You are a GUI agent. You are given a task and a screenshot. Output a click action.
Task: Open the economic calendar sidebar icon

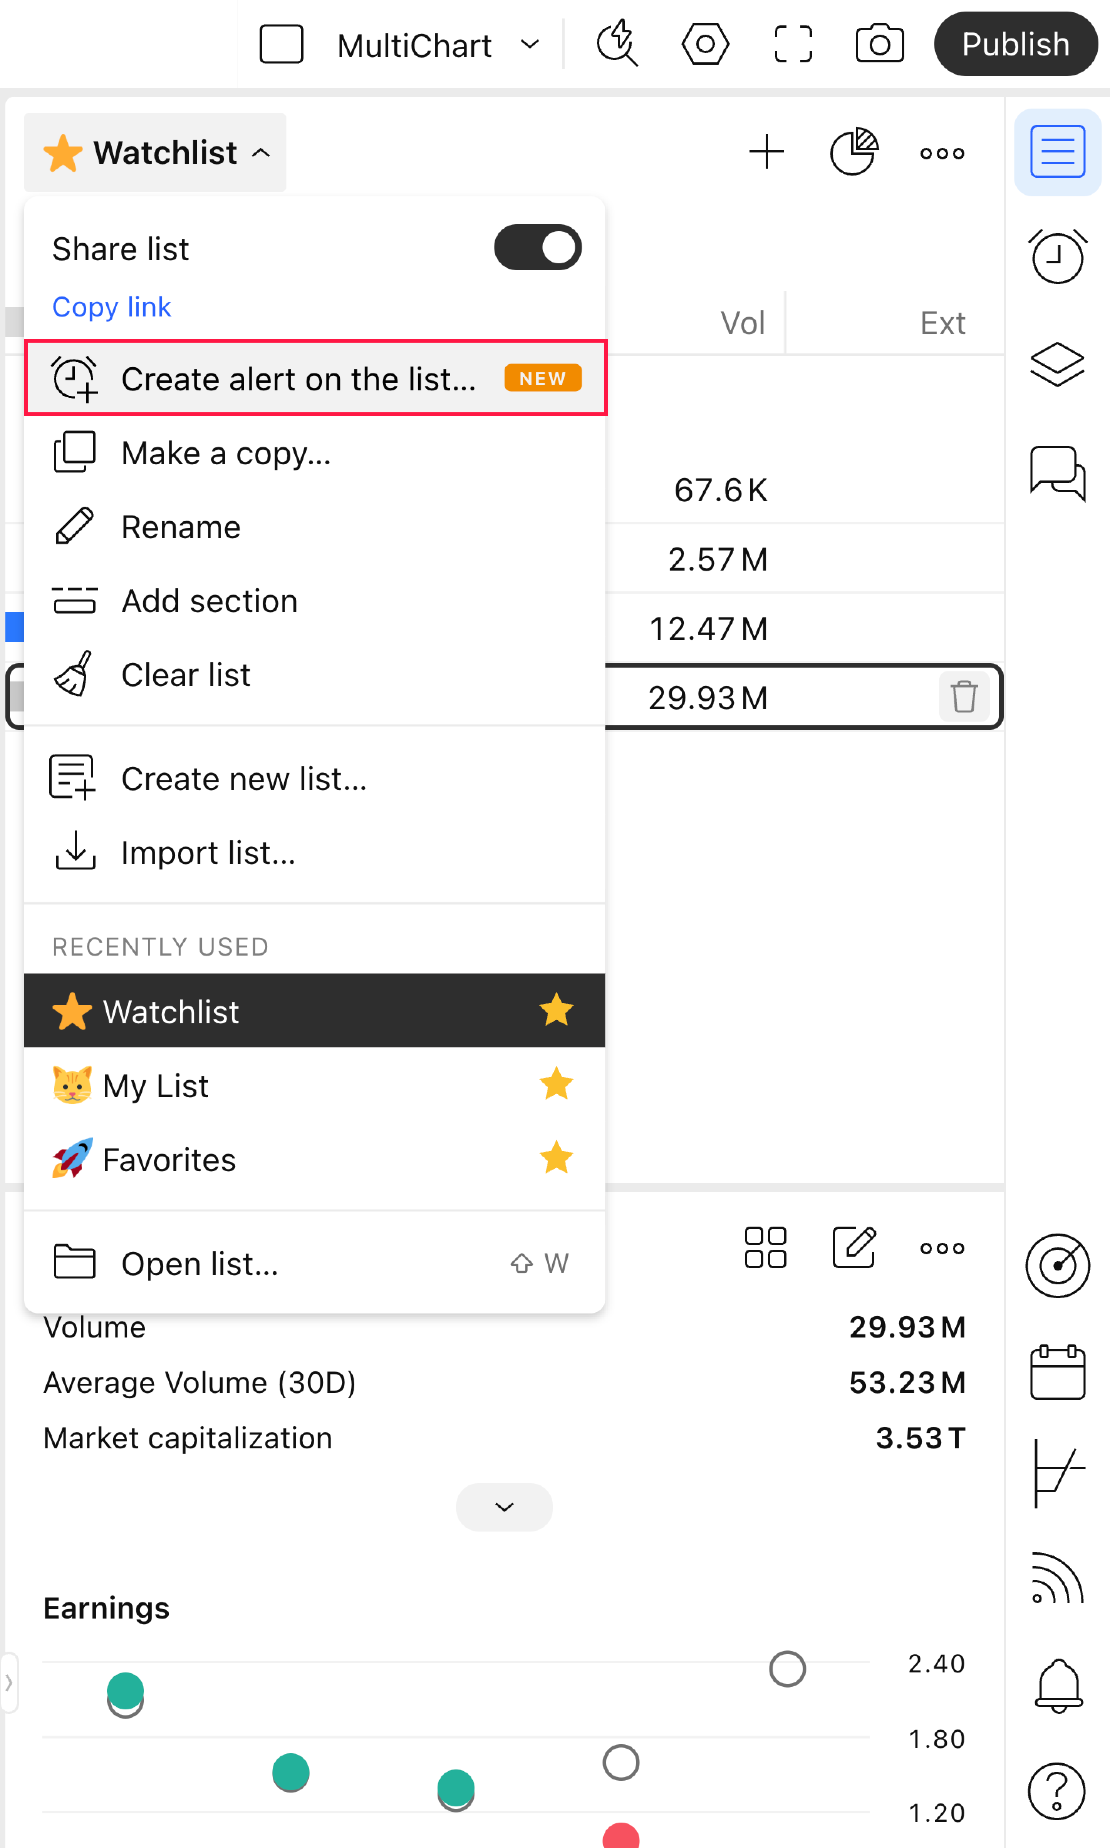1056,1372
